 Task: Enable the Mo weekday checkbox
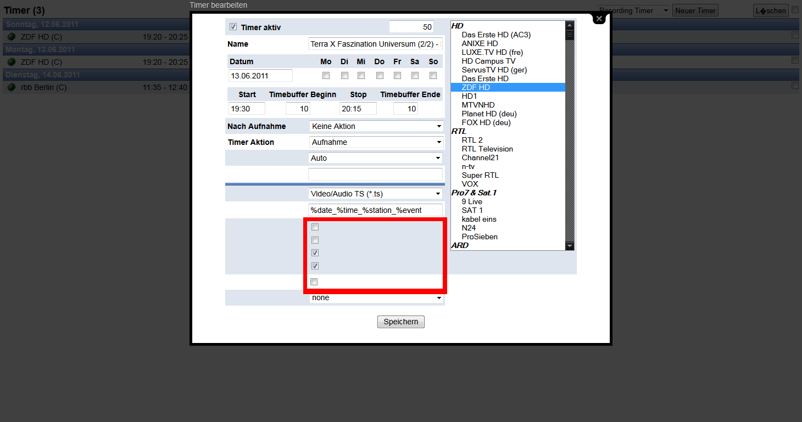coord(326,75)
